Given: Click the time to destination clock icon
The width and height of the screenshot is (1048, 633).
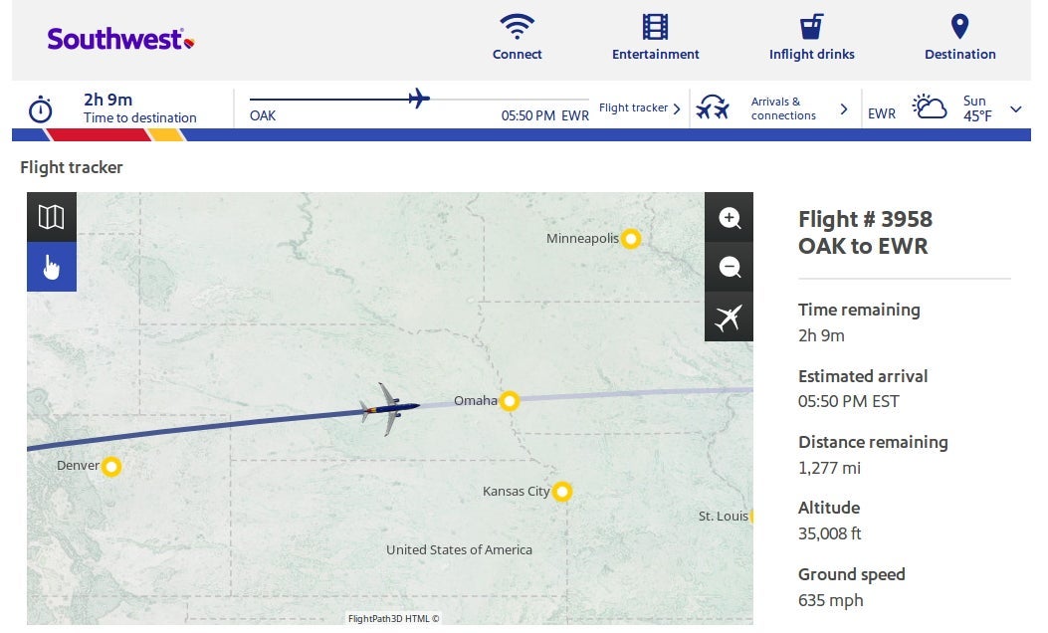Looking at the screenshot, I should click(x=41, y=108).
